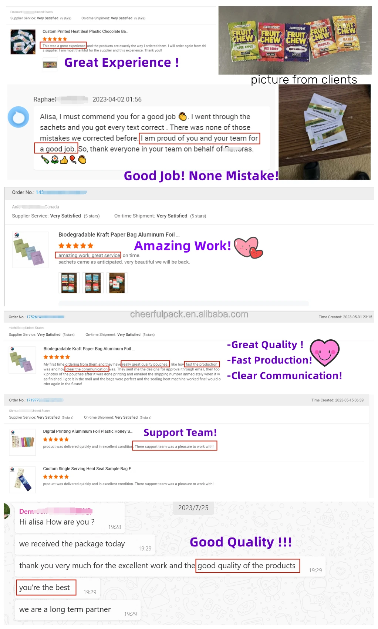
Task: Open the Custom Printed Heat Seal Plastic Chocolate link
Action: pos(85,31)
